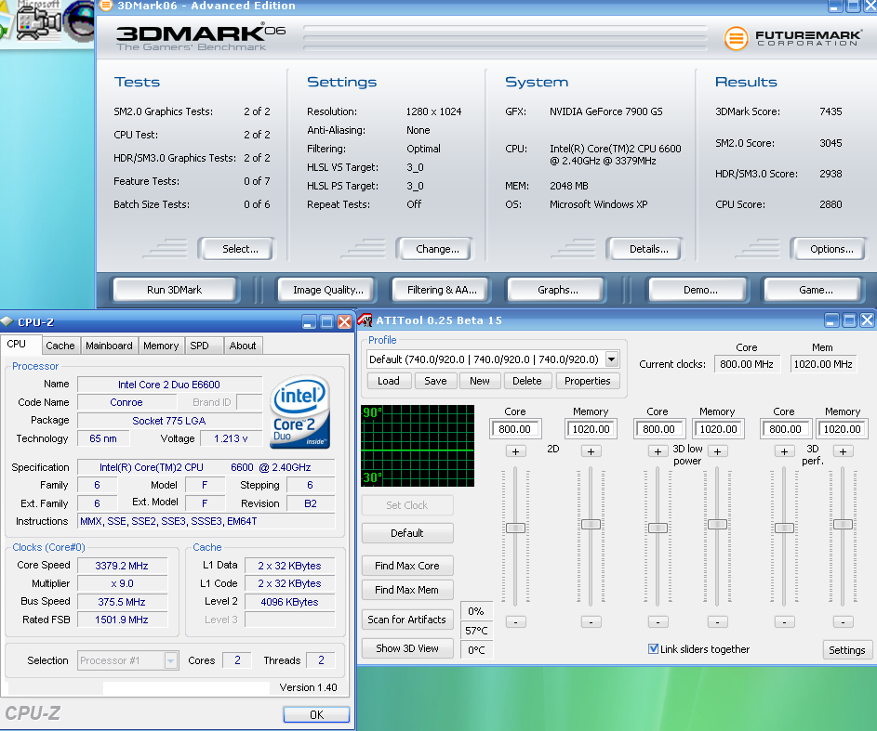The height and width of the screenshot is (731, 877).
Task: Open the Microsoft camera desktop icon
Action: tap(38, 21)
